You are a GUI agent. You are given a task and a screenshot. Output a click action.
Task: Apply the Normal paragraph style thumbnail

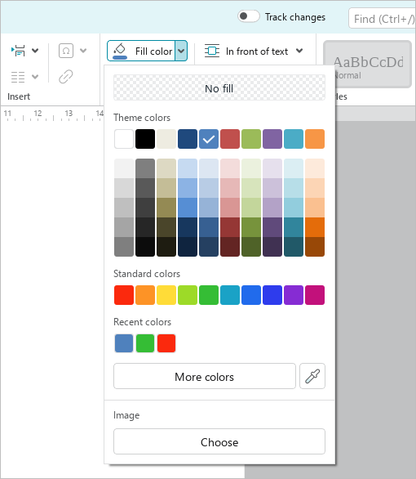point(367,64)
